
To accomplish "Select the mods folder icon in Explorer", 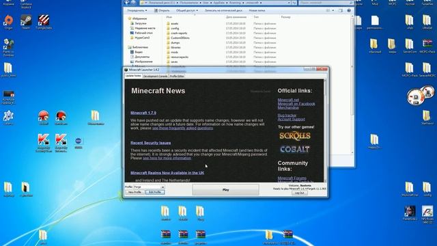I will point(168,52).
